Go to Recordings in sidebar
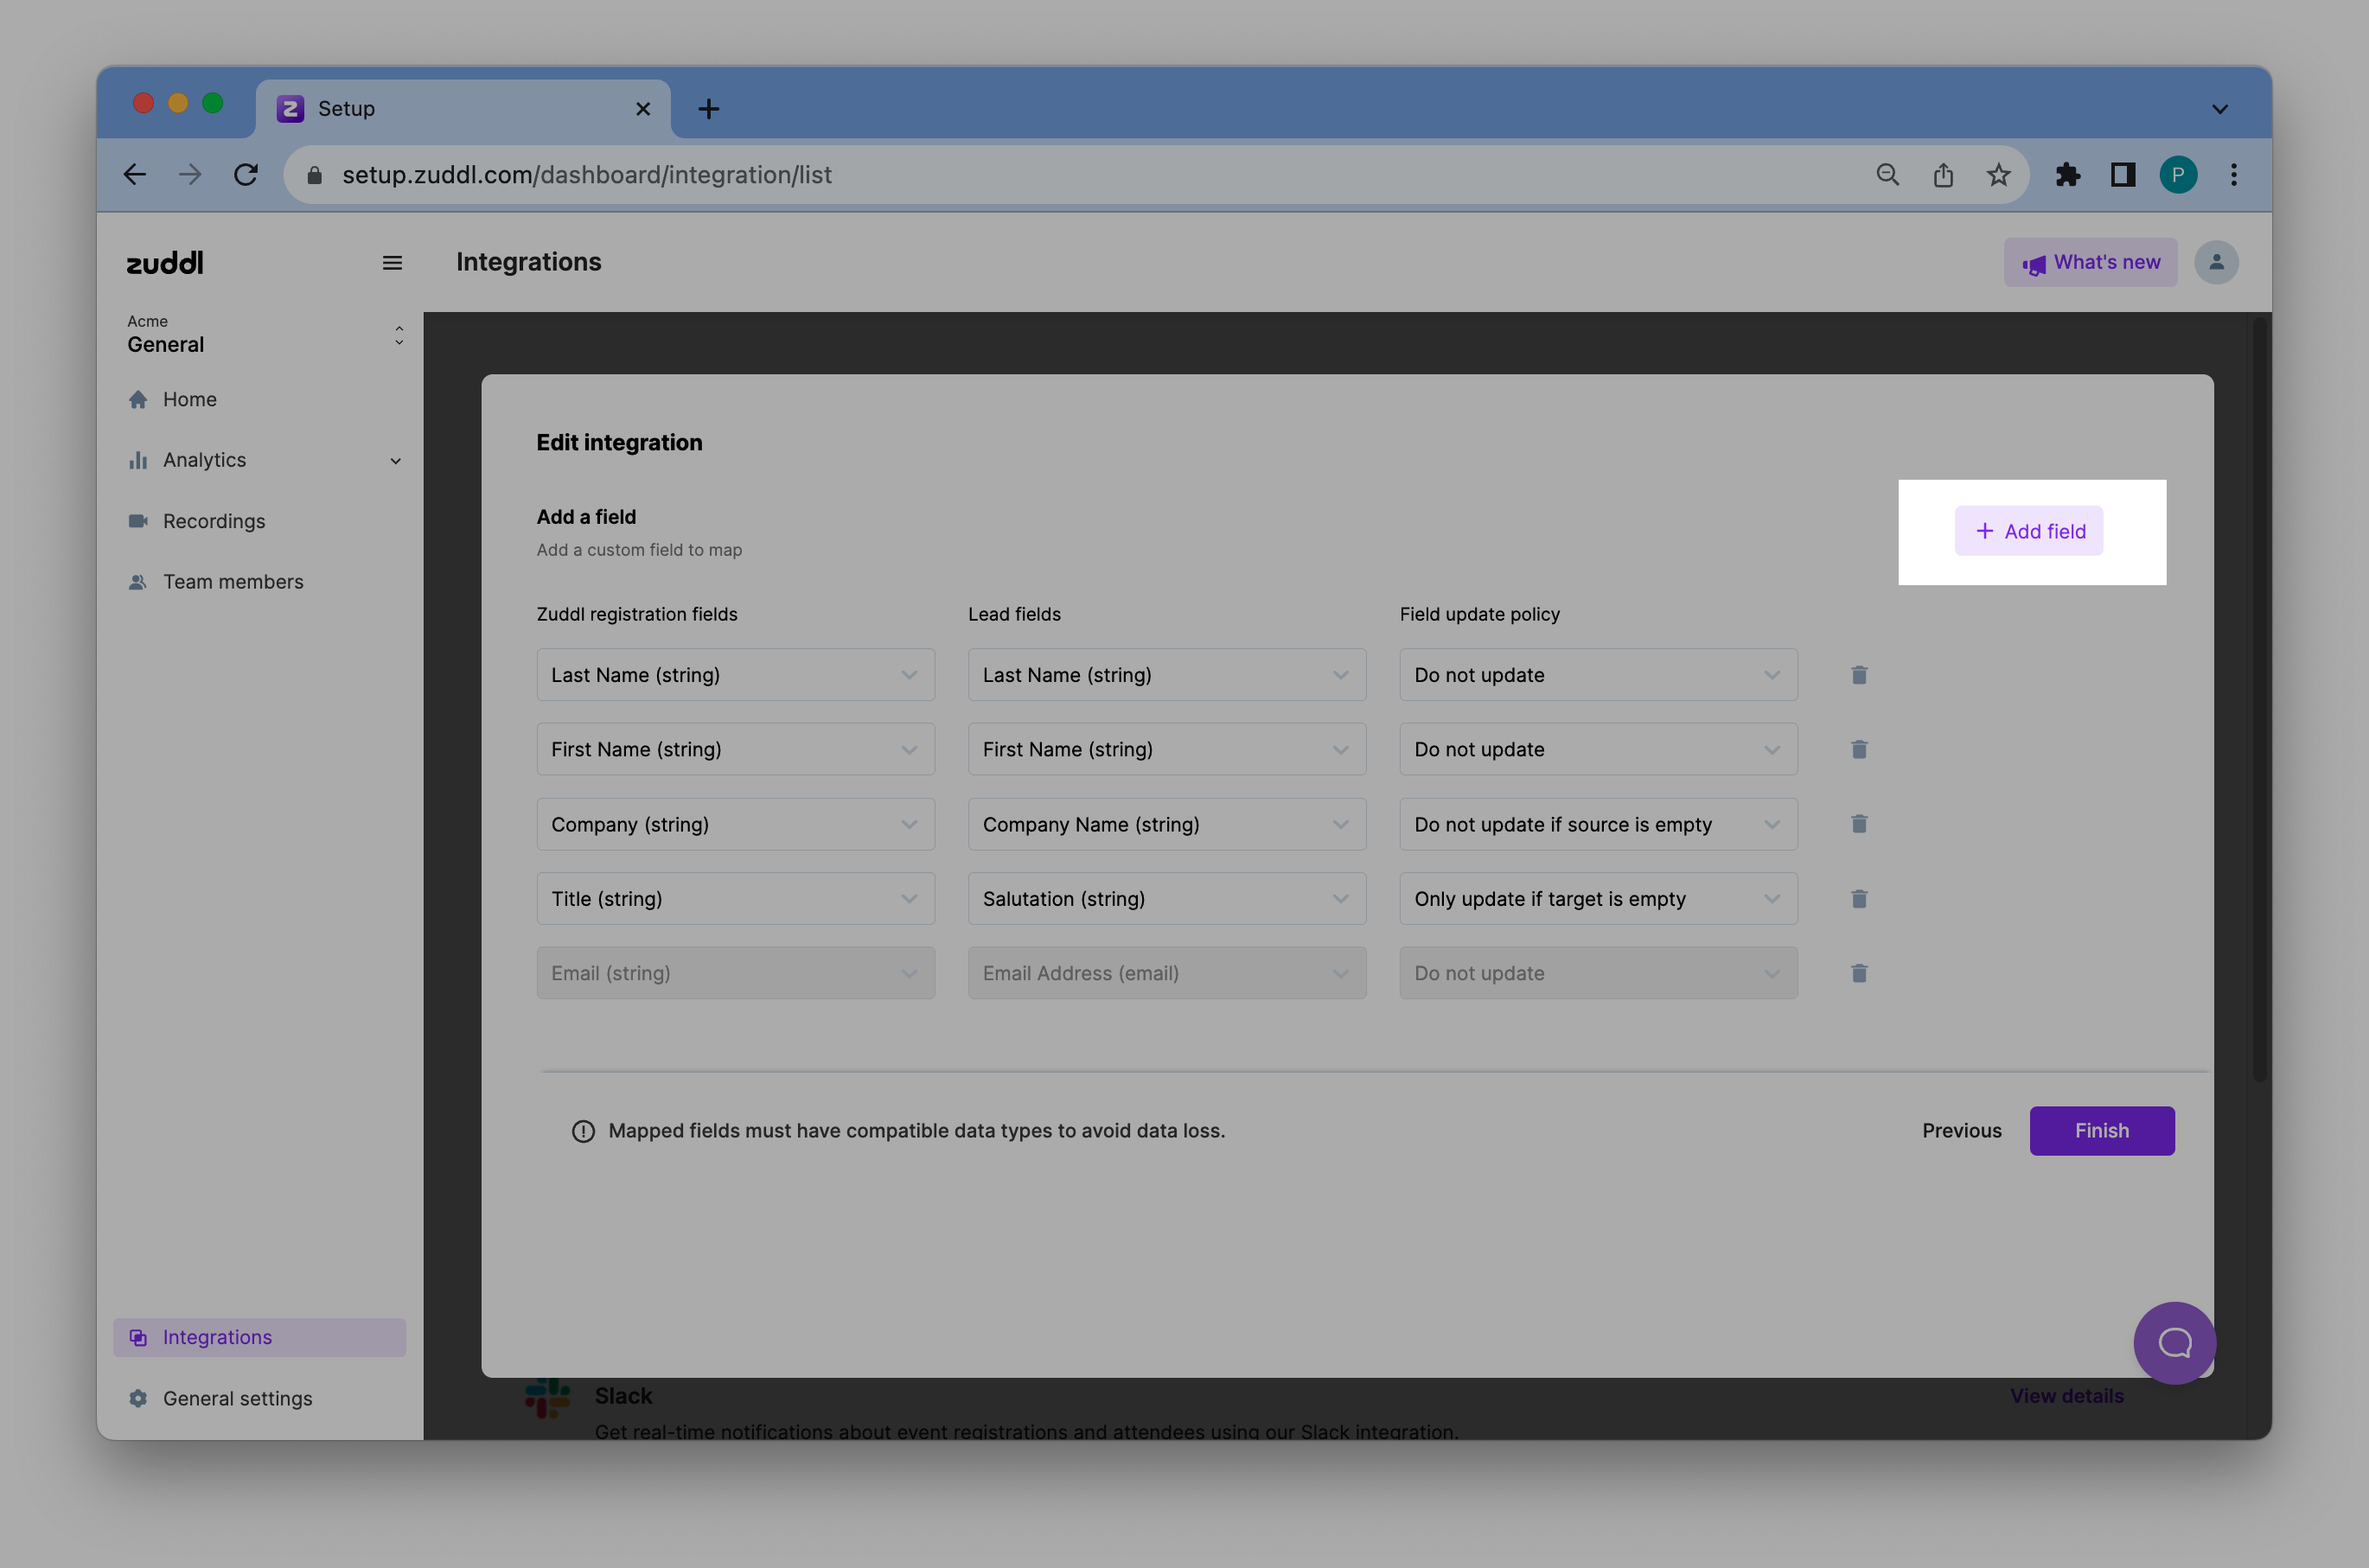The width and height of the screenshot is (2369, 1568). [213, 521]
